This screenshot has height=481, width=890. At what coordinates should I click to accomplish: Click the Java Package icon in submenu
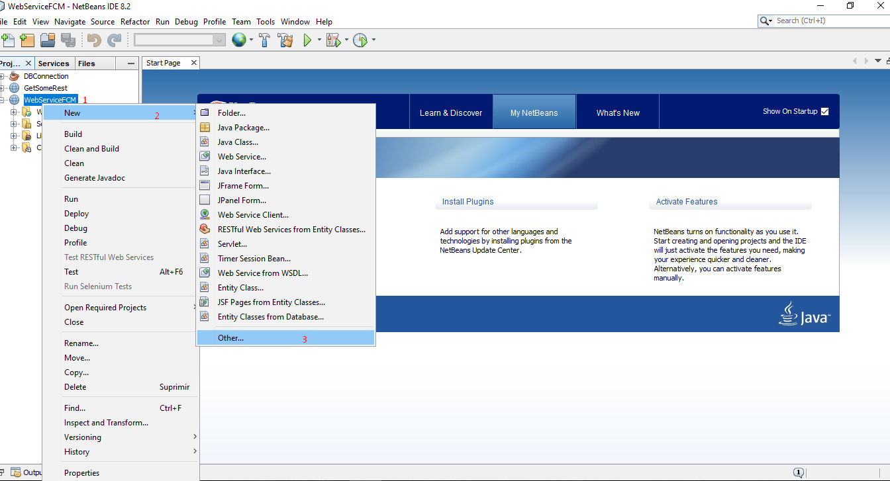point(205,128)
